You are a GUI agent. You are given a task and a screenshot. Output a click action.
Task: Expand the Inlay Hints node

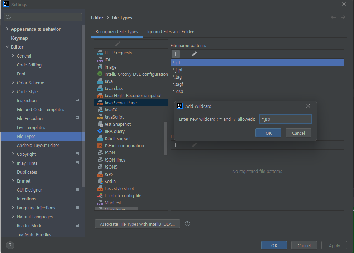(13, 163)
